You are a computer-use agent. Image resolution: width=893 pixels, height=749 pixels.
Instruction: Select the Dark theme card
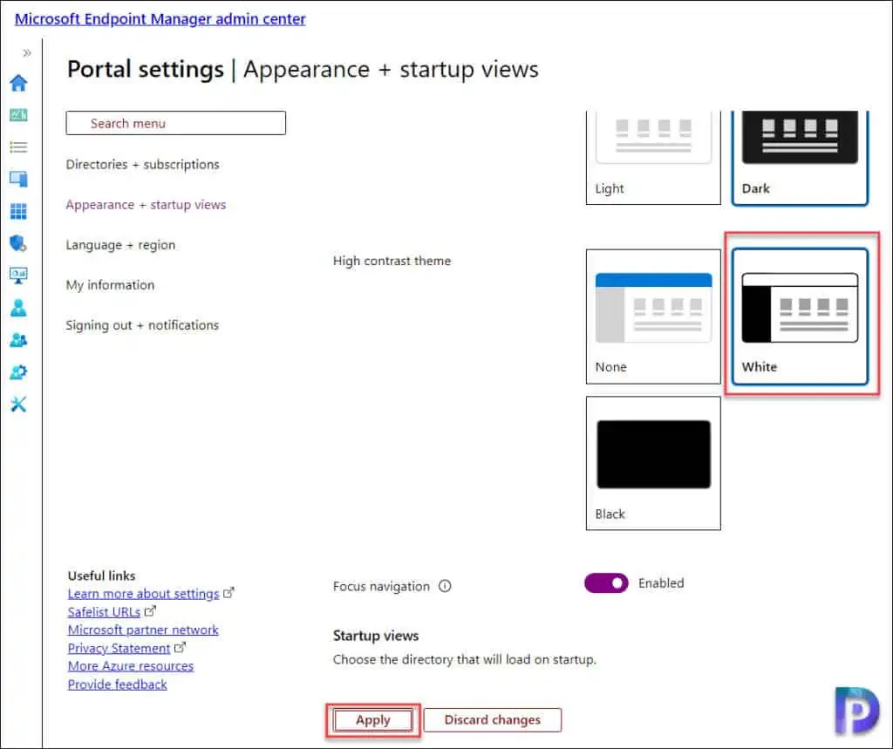[x=800, y=158]
